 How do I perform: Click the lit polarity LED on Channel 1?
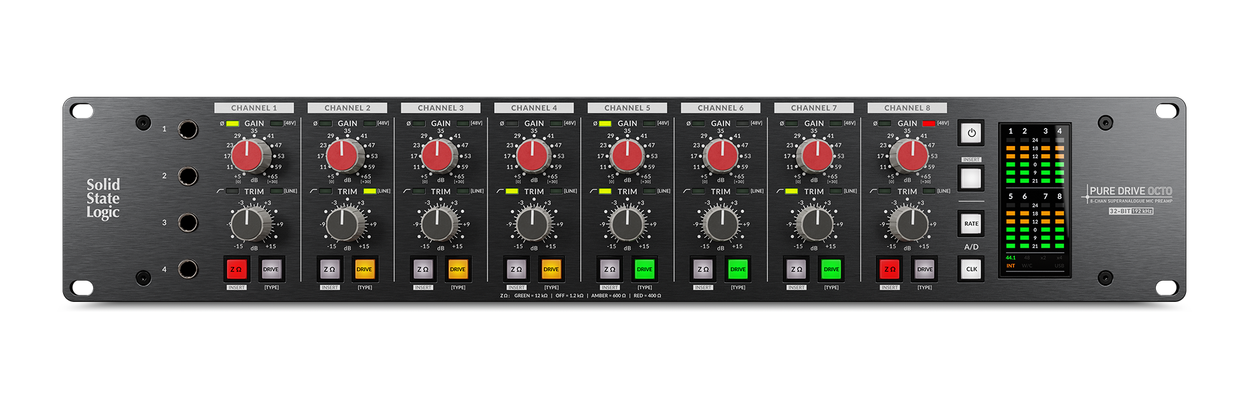(232, 124)
